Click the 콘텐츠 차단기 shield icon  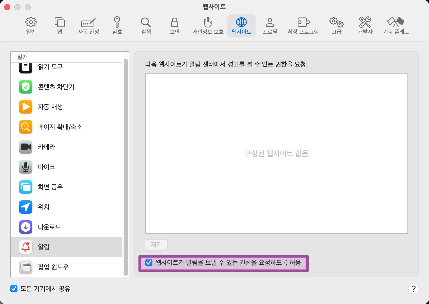[x=26, y=87]
